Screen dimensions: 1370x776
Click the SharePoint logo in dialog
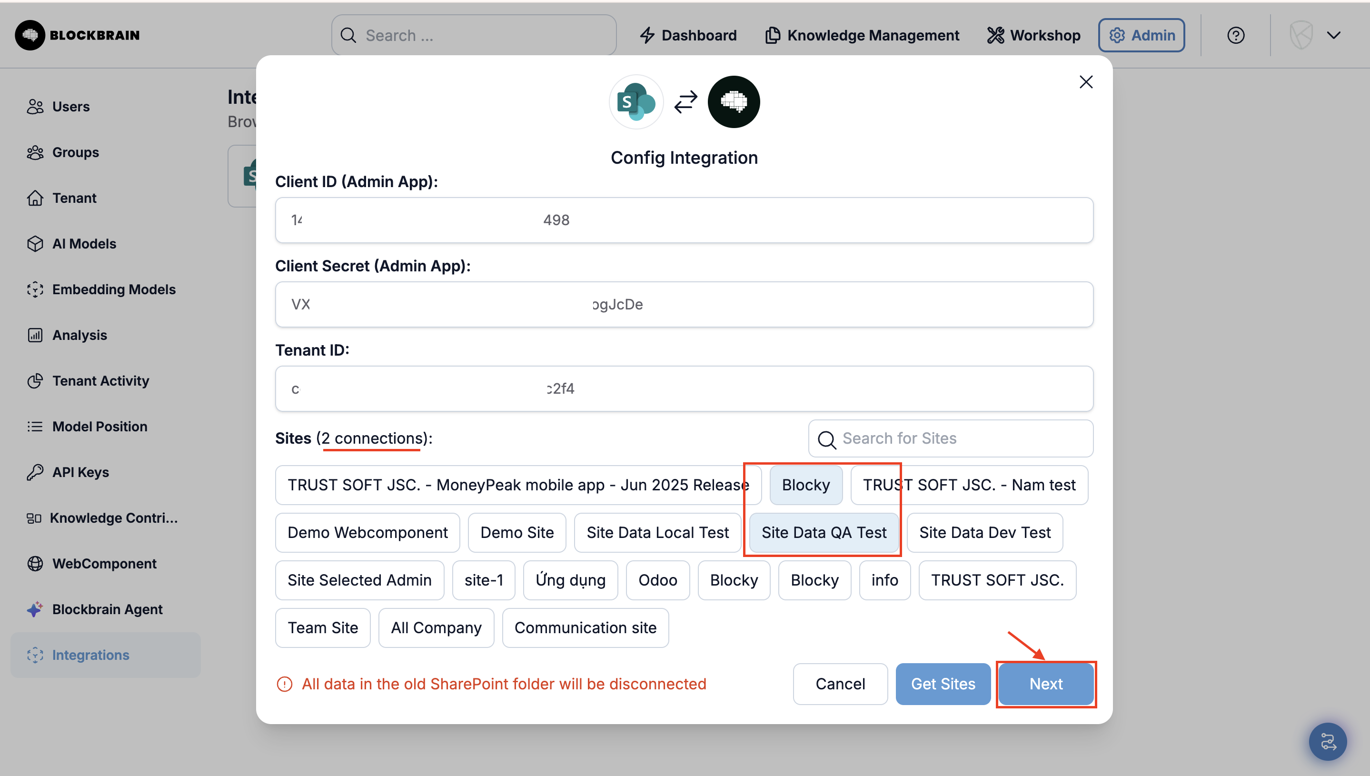coord(636,102)
